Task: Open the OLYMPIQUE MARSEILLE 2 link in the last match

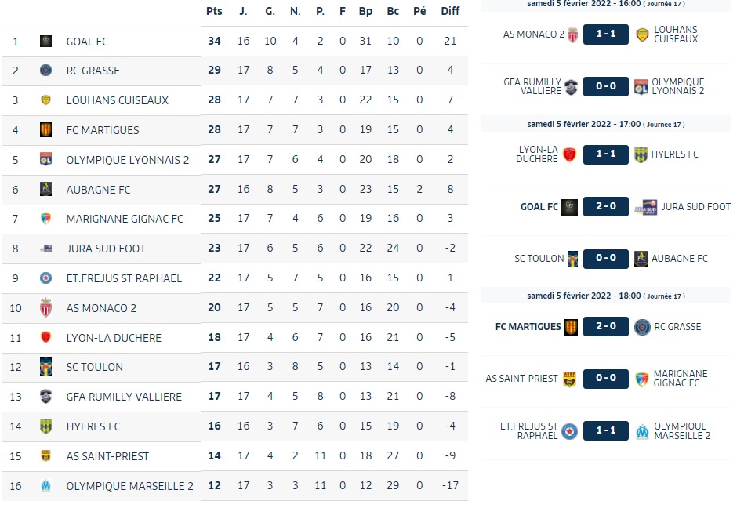Action: point(682,431)
